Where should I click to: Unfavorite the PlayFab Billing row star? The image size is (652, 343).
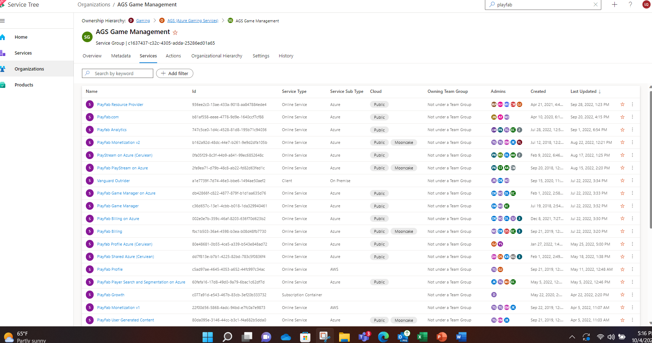coord(622,231)
